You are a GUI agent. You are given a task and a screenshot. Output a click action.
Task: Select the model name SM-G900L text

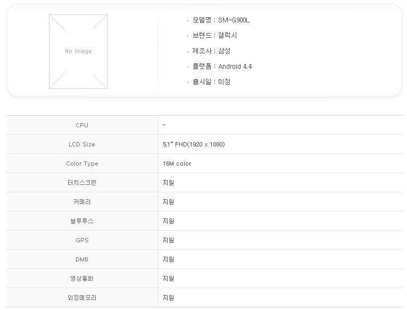234,20
